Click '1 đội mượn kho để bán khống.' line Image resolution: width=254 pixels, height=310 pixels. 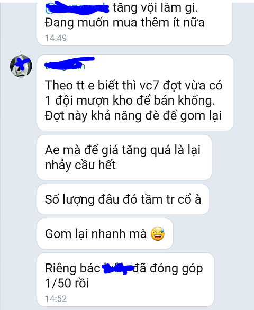click(x=130, y=101)
